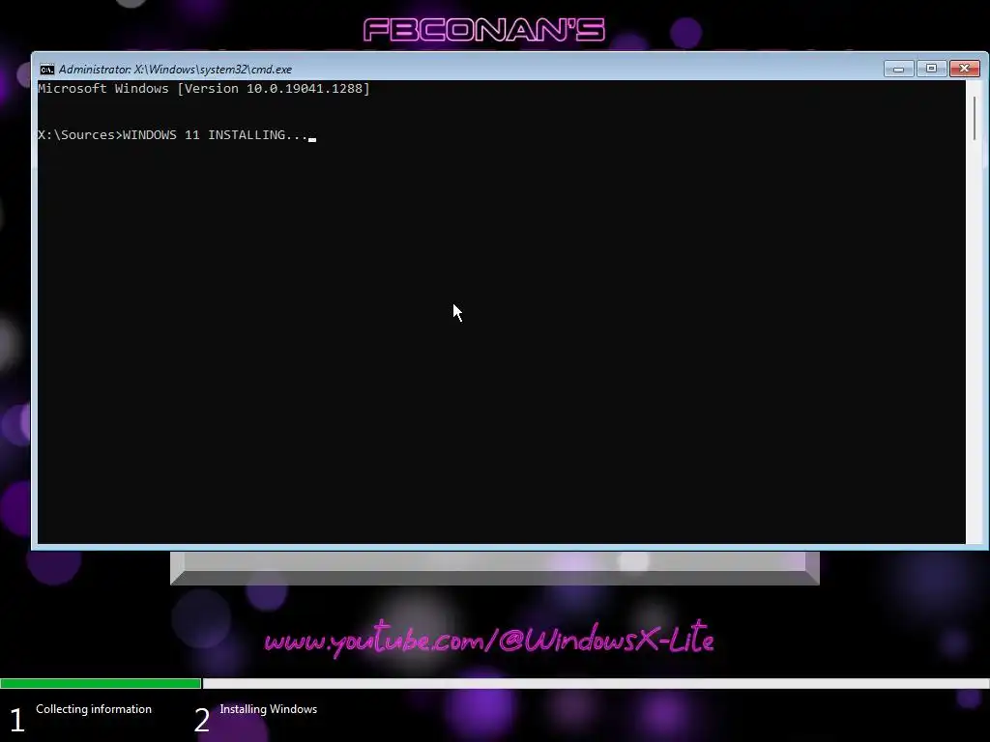
Task: Click the command prompt vertical scrollbar thumb
Action: coord(975,118)
